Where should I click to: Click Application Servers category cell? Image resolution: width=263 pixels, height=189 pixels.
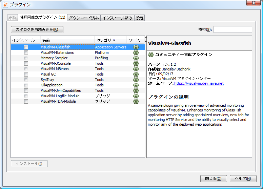click(x=111, y=47)
